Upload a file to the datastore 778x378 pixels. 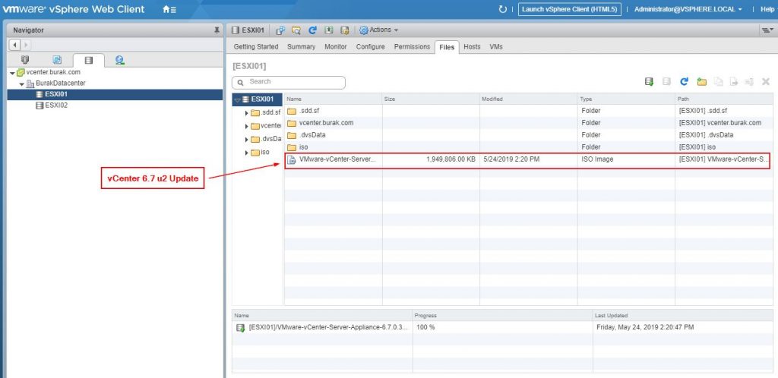tap(649, 82)
